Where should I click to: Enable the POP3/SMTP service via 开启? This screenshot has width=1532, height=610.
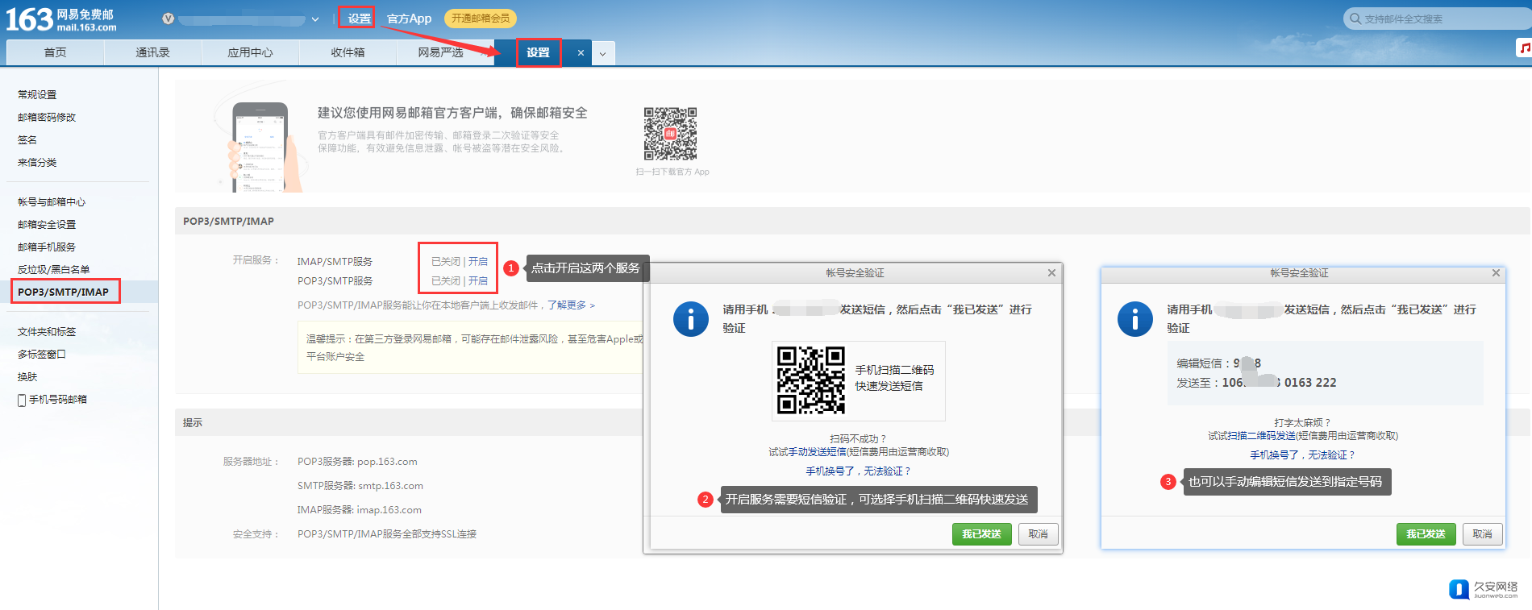click(x=478, y=281)
